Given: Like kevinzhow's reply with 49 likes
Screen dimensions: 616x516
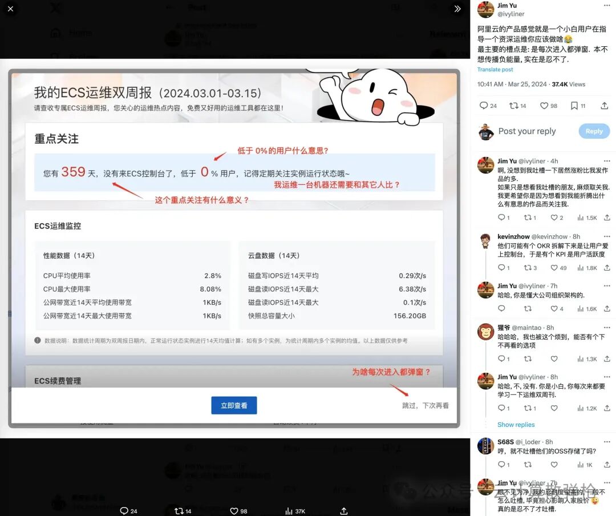Looking at the screenshot, I should click(x=558, y=268).
